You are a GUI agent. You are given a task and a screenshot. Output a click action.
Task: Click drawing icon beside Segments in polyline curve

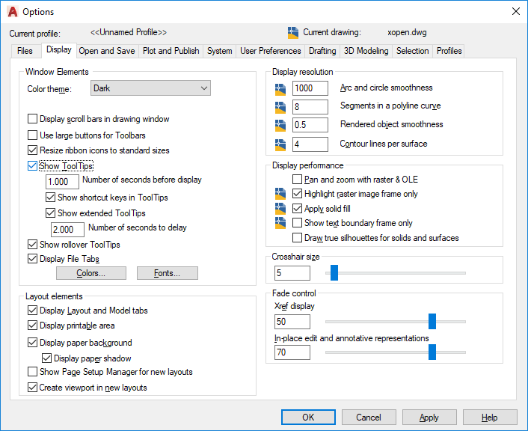point(280,108)
